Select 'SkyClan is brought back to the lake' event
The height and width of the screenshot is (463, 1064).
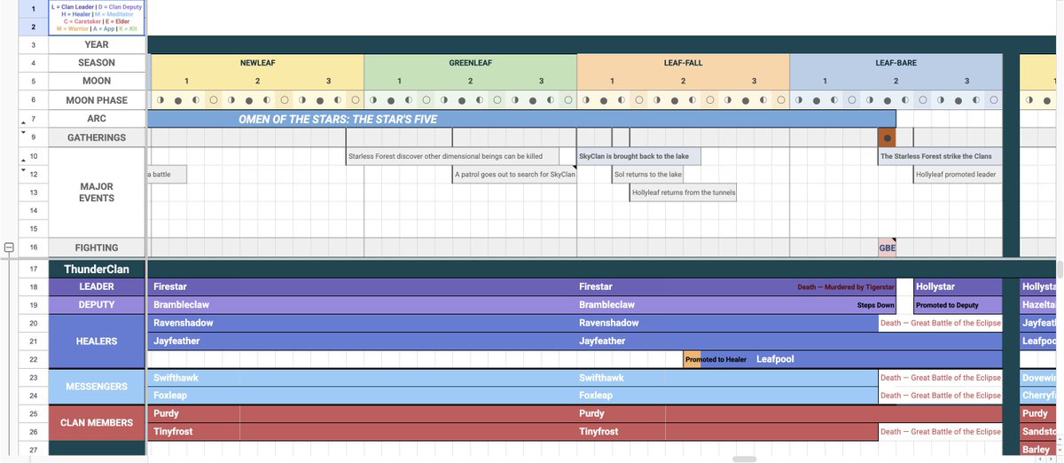638,156
